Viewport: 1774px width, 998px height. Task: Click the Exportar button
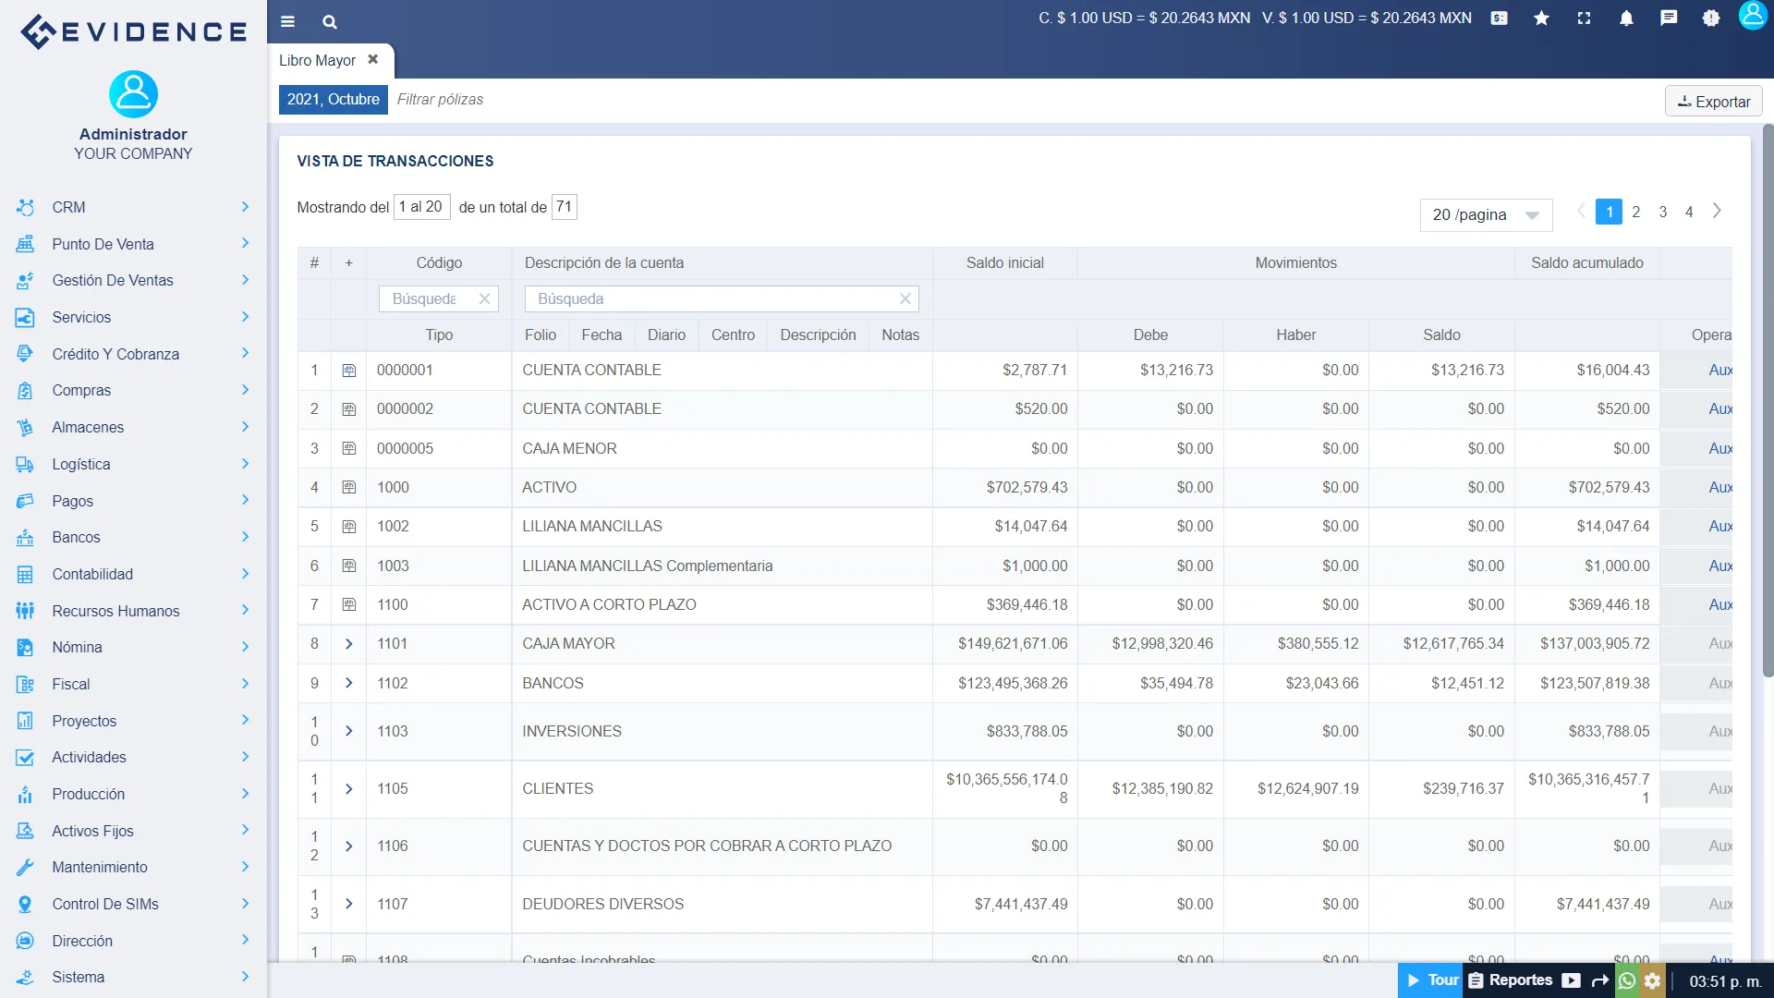(x=1713, y=102)
